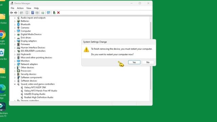Select the Keyboards category icon
The width and height of the screenshot is (217, 122).
tap(18, 54)
